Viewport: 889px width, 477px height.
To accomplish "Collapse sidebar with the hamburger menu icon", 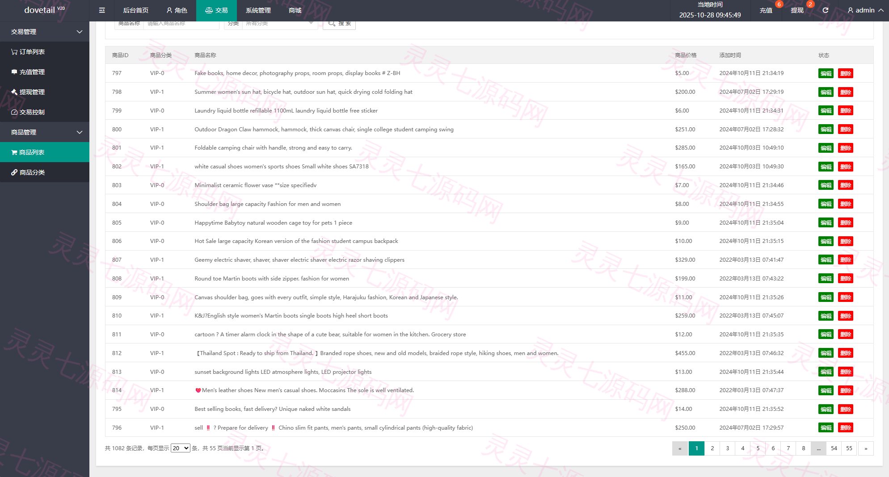I will click(x=102, y=10).
